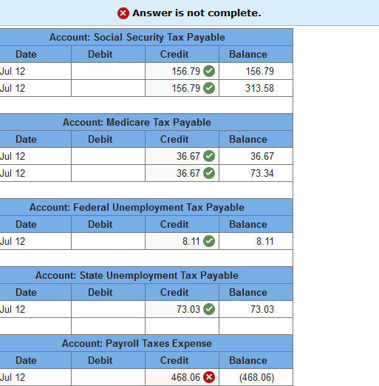Click the empty Debit cell in the State Unemployment Jul 12 row

click(x=108, y=309)
